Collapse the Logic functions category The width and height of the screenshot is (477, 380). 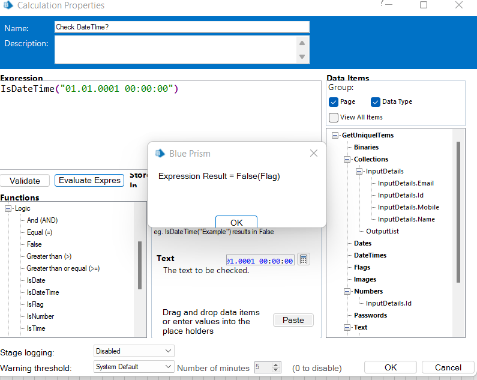pos(8,208)
